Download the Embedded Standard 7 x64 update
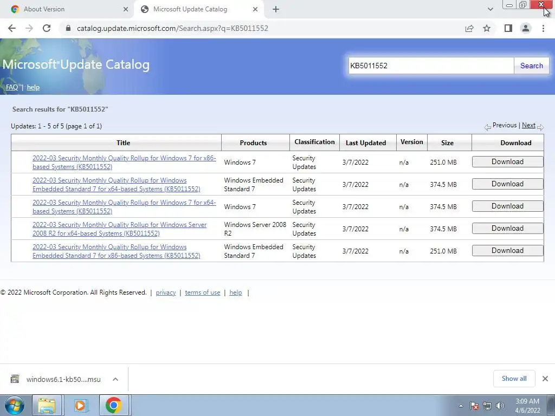The image size is (555, 416). click(x=507, y=184)
